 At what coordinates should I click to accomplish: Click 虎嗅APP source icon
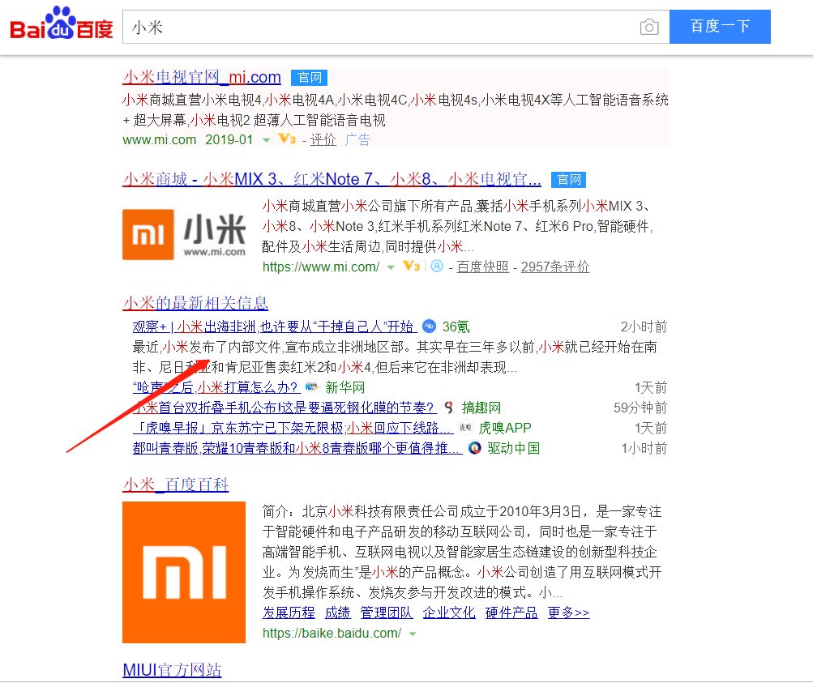[x=465, y=427]
